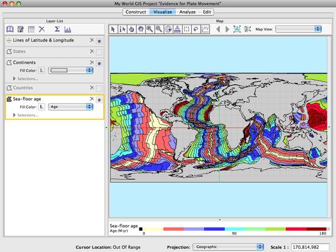The height and width of the screenshot is (252, 336).
Task: Select the pan hand tool
Action: tap(141, 29)
